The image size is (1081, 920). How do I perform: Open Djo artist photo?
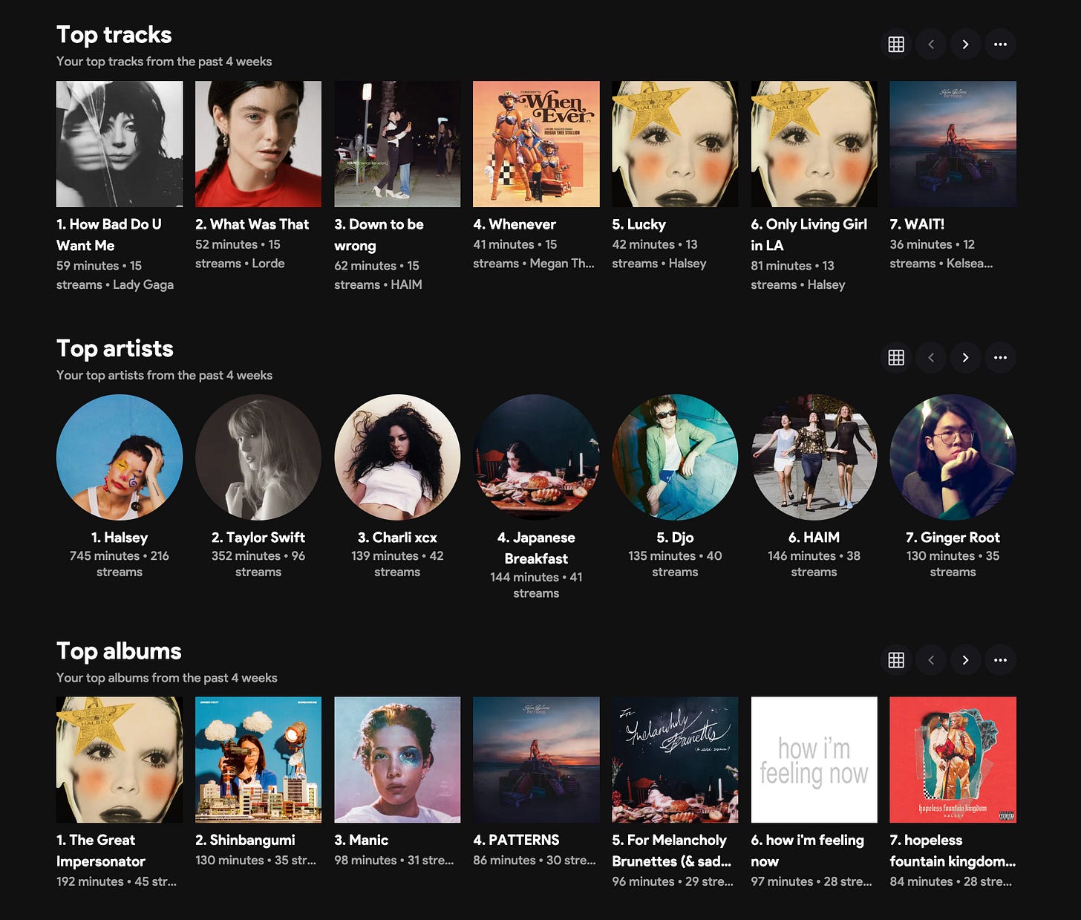[x=675, y=457]
